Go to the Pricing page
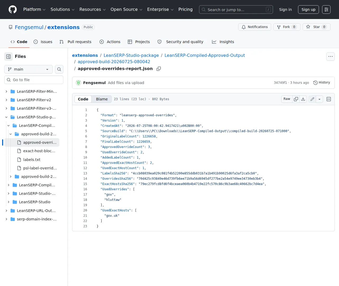339x286 pixels. tap(185, 10)
